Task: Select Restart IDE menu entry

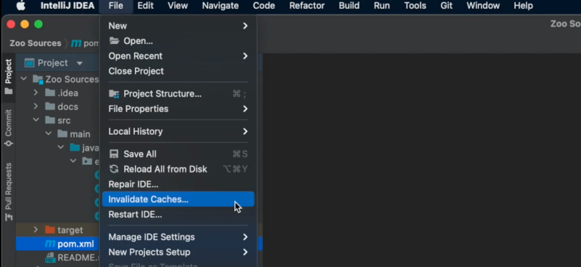Action: (x=135, y=215)
